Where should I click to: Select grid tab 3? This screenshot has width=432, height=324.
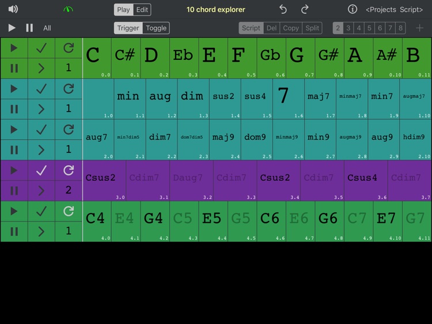pyautogui.click(x=348, y=28)
